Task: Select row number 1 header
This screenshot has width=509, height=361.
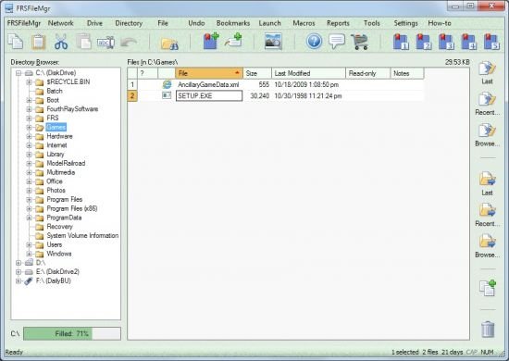Action: coord(132,84)
